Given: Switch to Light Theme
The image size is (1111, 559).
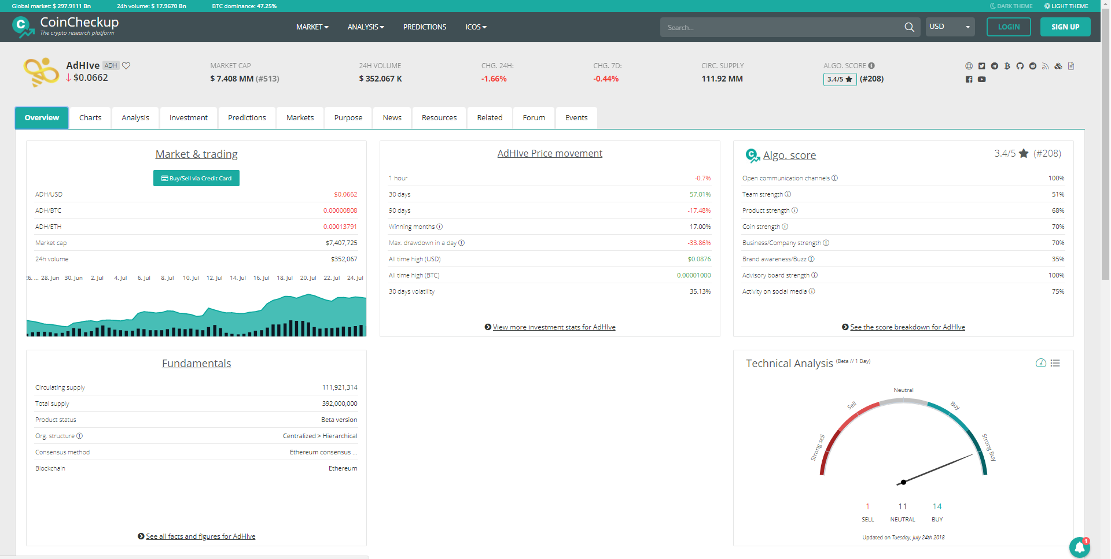Looking at the screenshot, I should 1066,6.
